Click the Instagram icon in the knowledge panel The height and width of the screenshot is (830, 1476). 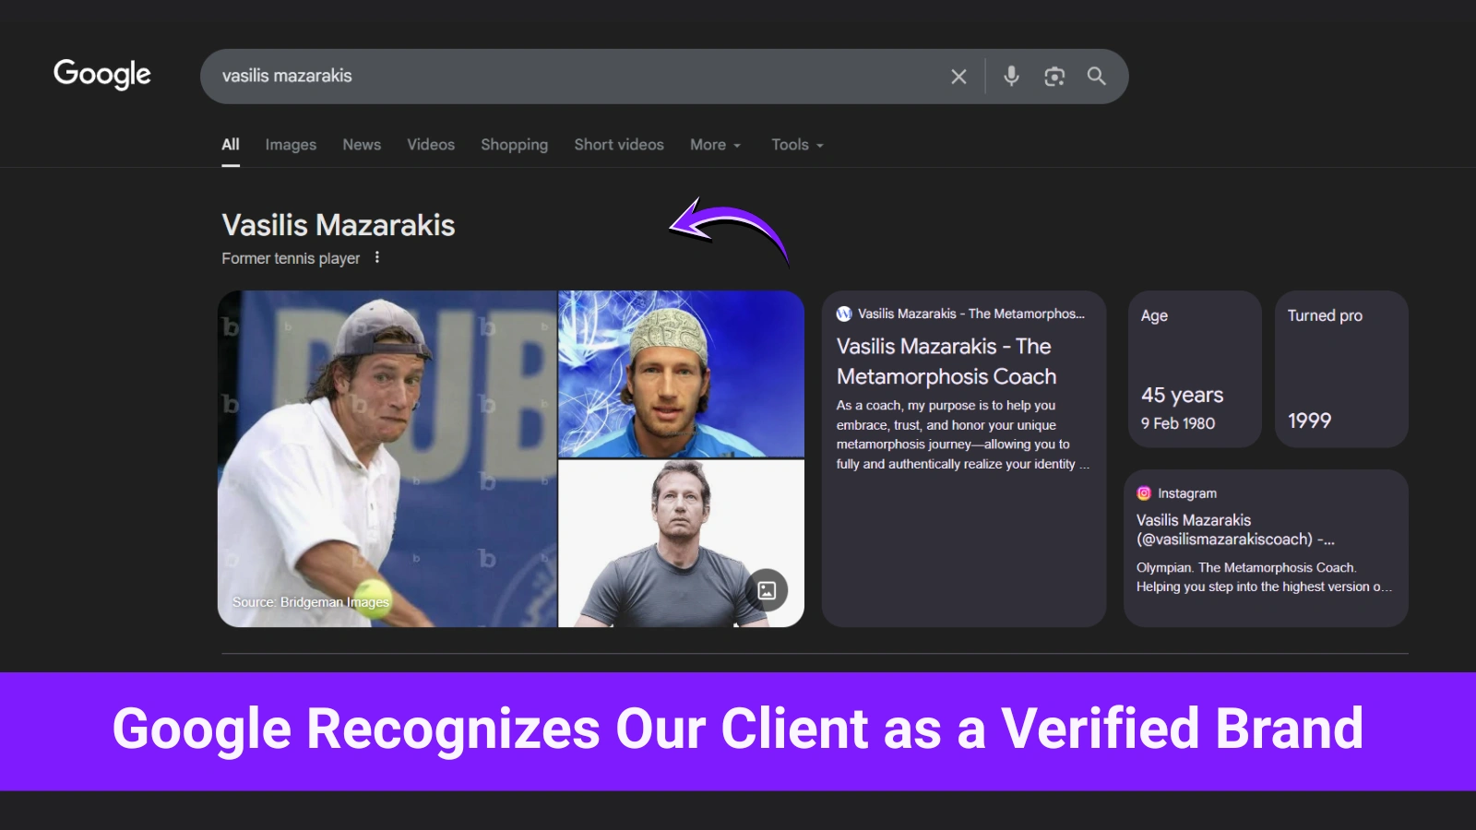[x=1145, y=492]
